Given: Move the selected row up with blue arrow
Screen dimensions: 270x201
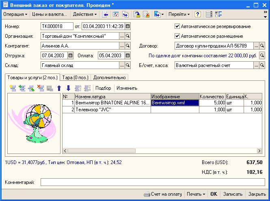Looking at the screenshot, I should click(59, 88).
